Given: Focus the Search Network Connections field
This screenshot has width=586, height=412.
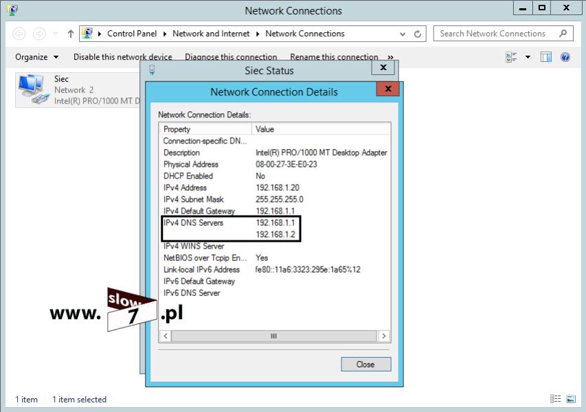Looking at the screenshot, I should [x=503, y=34].
